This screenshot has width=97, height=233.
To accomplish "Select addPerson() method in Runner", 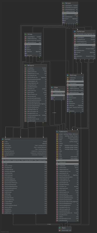I will (25, 213).
